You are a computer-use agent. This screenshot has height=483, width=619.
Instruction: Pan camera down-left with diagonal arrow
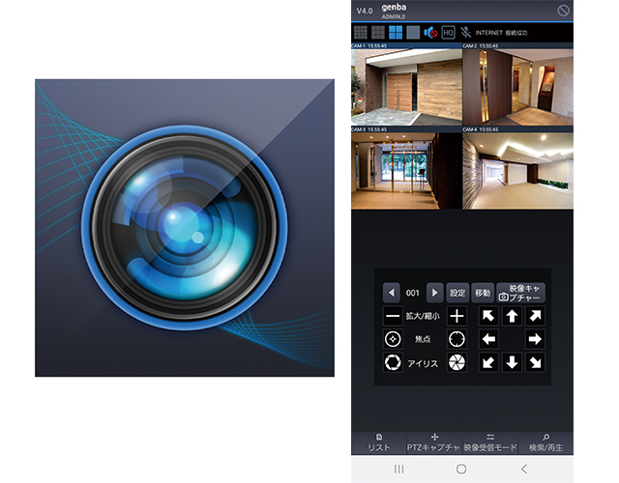pos(488,362)
